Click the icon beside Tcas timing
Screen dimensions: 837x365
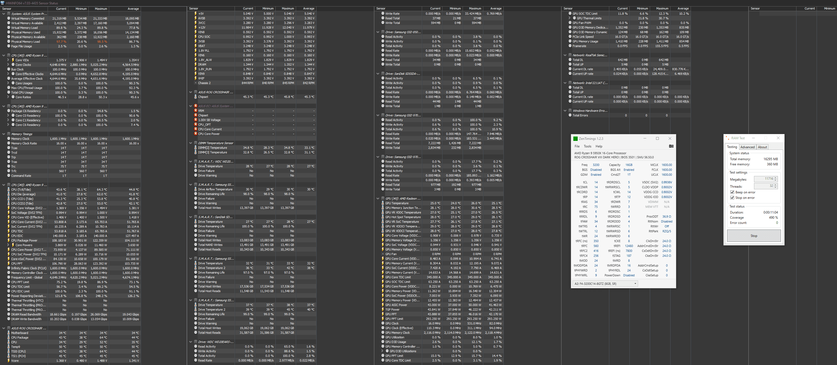(9, 148)
